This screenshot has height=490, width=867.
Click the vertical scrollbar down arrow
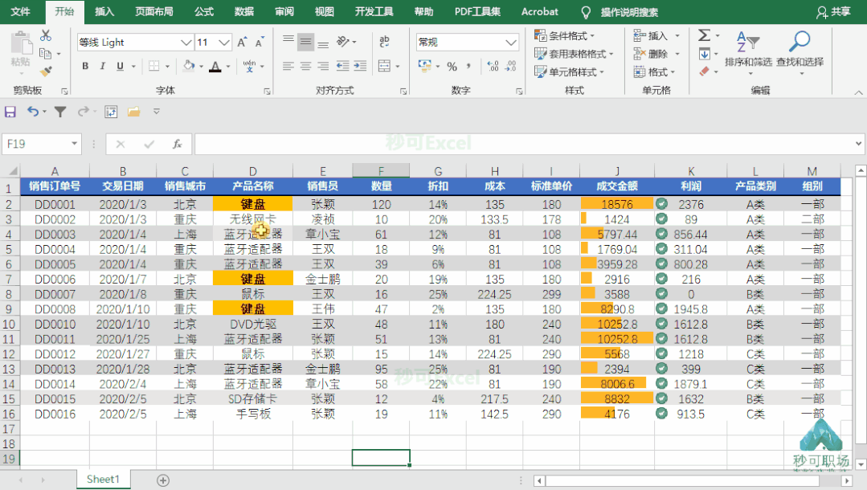click(861, 464)
